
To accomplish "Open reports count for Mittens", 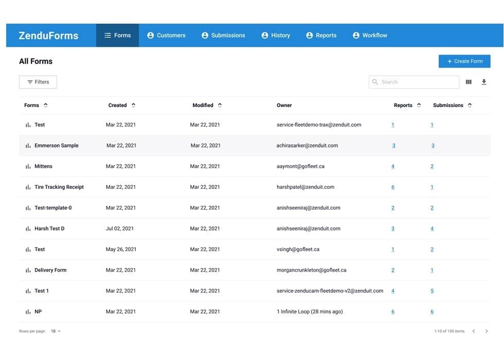I will pyautogui.click(x=393, y=167).
